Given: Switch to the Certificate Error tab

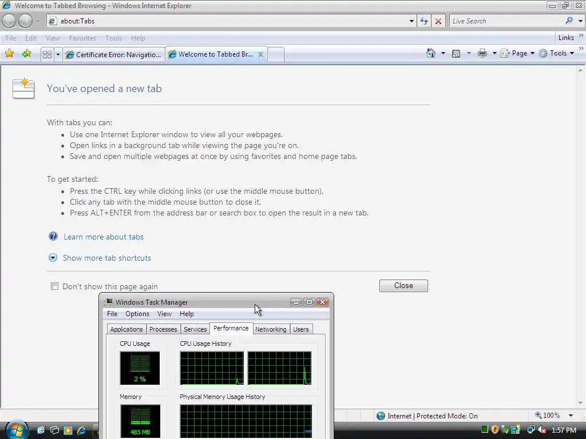Looking at the screenshot, I should point(114,54).
